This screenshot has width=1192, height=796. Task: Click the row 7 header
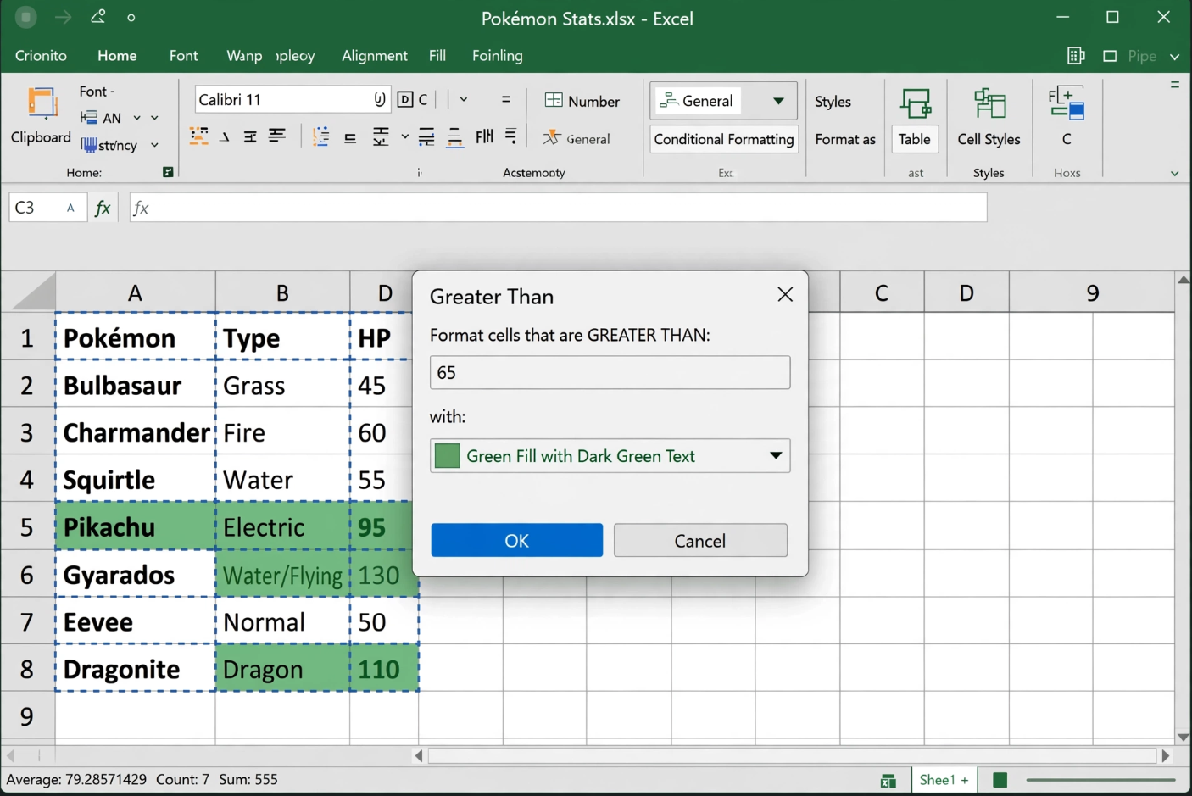coord(27,622)
